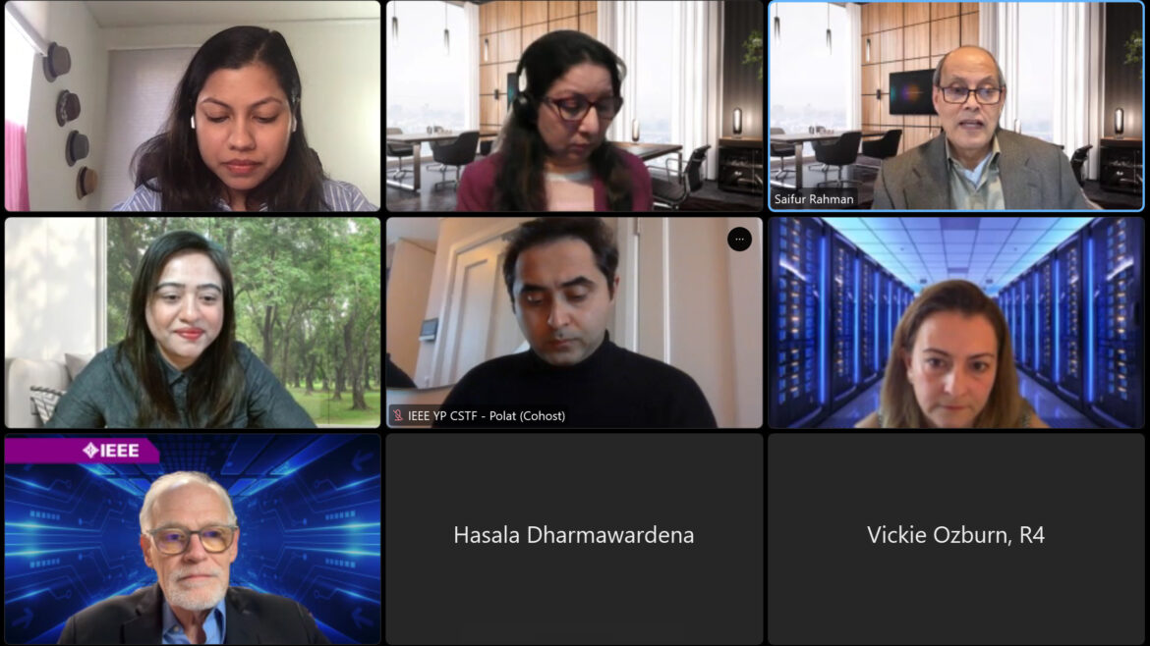Click the hats hanging on the wall
1150x646 pixels.
point(69,121)
